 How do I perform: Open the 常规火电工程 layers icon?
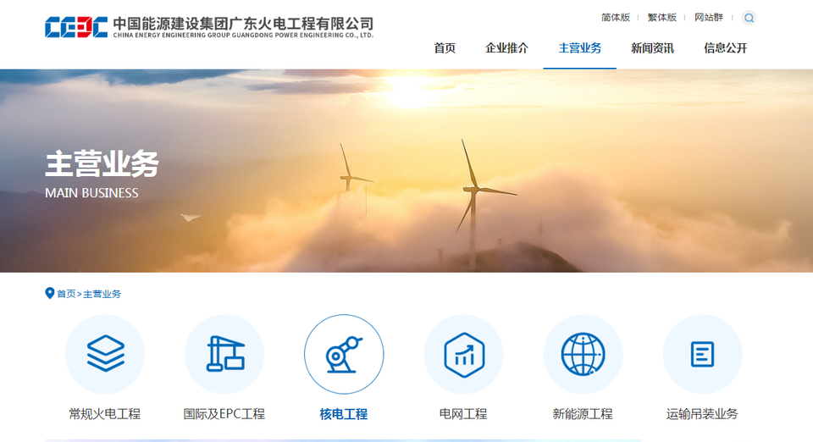(x=105, y=355)
